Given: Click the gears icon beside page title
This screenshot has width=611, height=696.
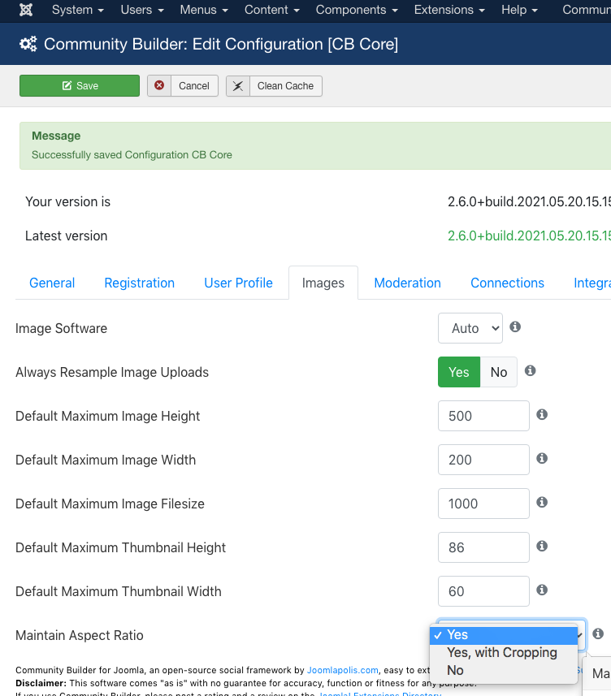Looking at the screenshot, I should coord(28,44).
